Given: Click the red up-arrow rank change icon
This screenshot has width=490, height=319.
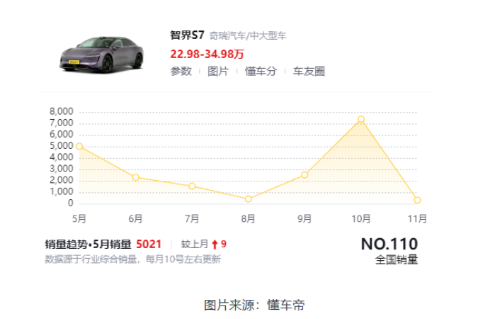Looking at the screenshot, I should [215, 245].
